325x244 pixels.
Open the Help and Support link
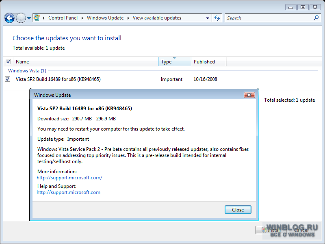[x=68, y=192]
